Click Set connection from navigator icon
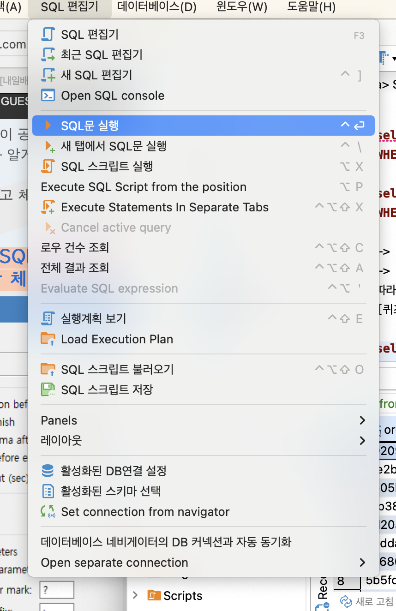The width and height of the screenshot is (396, 611). tap(48, 512)
